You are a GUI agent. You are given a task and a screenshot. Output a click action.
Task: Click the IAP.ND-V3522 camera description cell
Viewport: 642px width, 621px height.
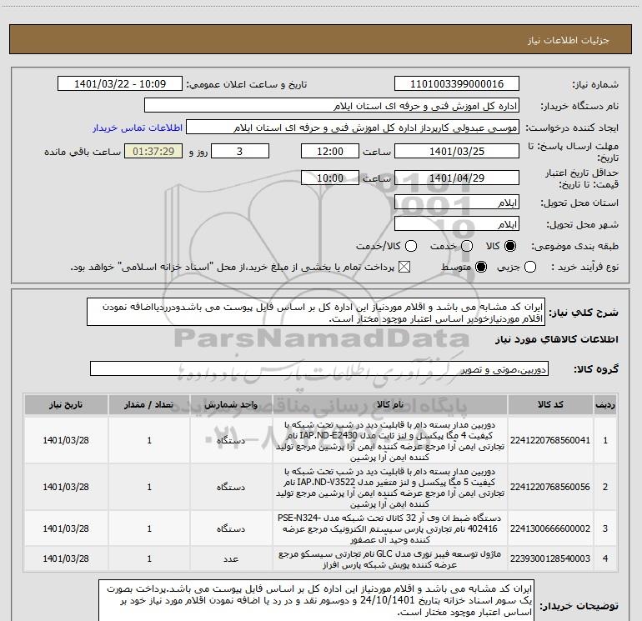pyautogui.click(x=390, y=487)
